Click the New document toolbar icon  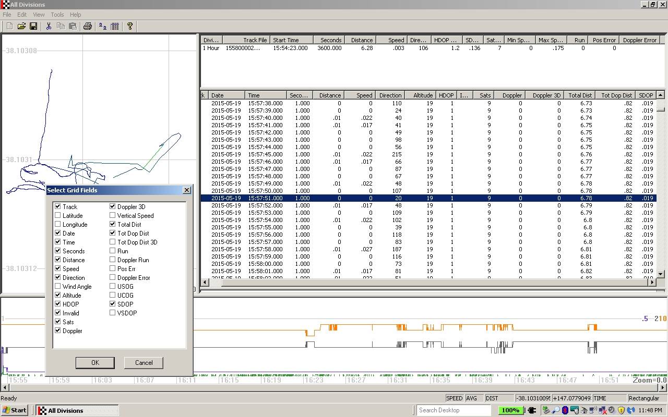tap(9, 26)
